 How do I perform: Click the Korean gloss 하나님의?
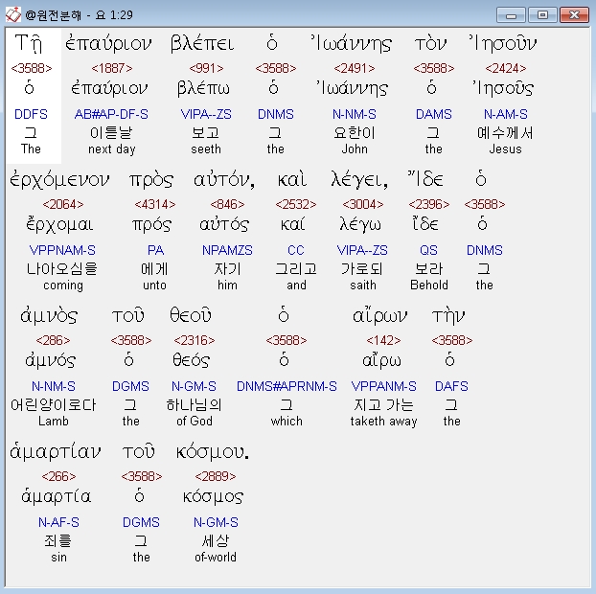[194, 405]
